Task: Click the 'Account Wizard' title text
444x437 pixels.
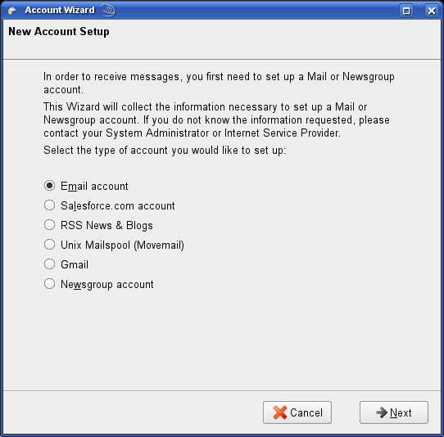Action: [x=60, y=10]
